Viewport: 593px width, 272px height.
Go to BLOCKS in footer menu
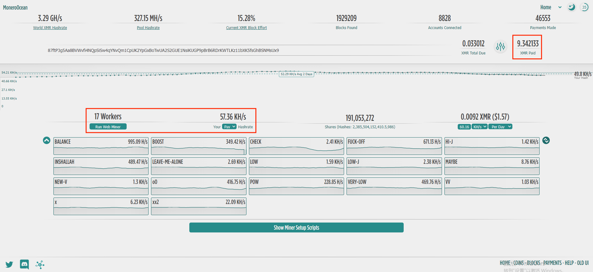533,263
